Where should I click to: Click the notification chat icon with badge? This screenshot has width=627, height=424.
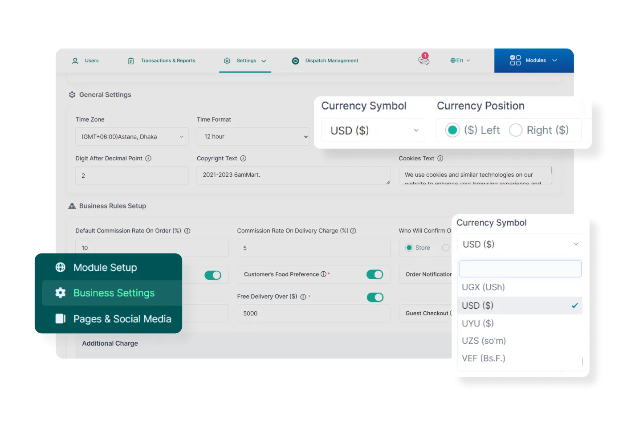point(423,60)
